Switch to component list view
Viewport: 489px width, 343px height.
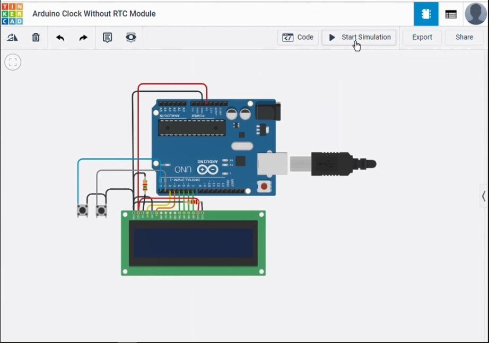click(x=451, y=14)
